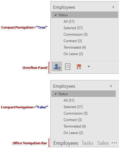The height and width of the screenshot is (149, 121).
Task: Open the Tasks list icon
Action: [x=68, y=67]
